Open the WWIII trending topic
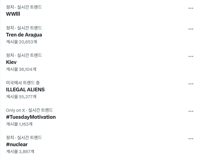The height and width of the screenshot is (160, 198). click(13, 14)
